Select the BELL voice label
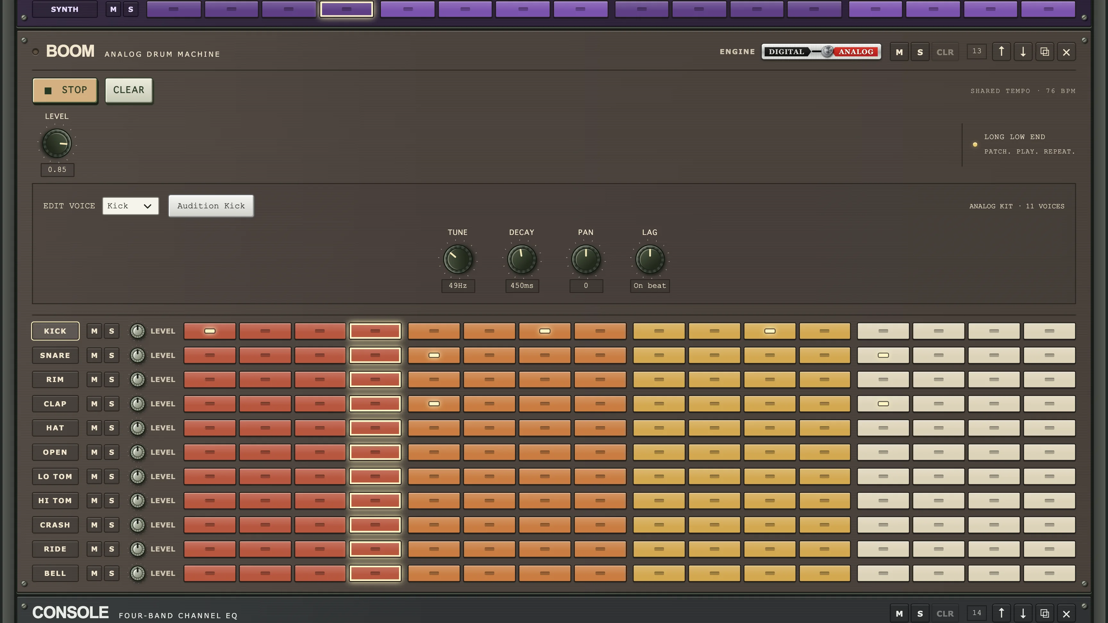 (55, 573)
